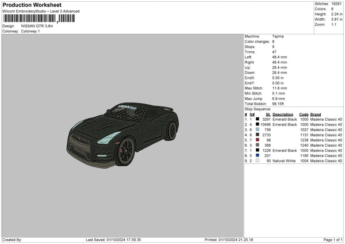Click the red swatch, code 1238
This screenshot has height=244, width=345.
(x=257, y=140)
